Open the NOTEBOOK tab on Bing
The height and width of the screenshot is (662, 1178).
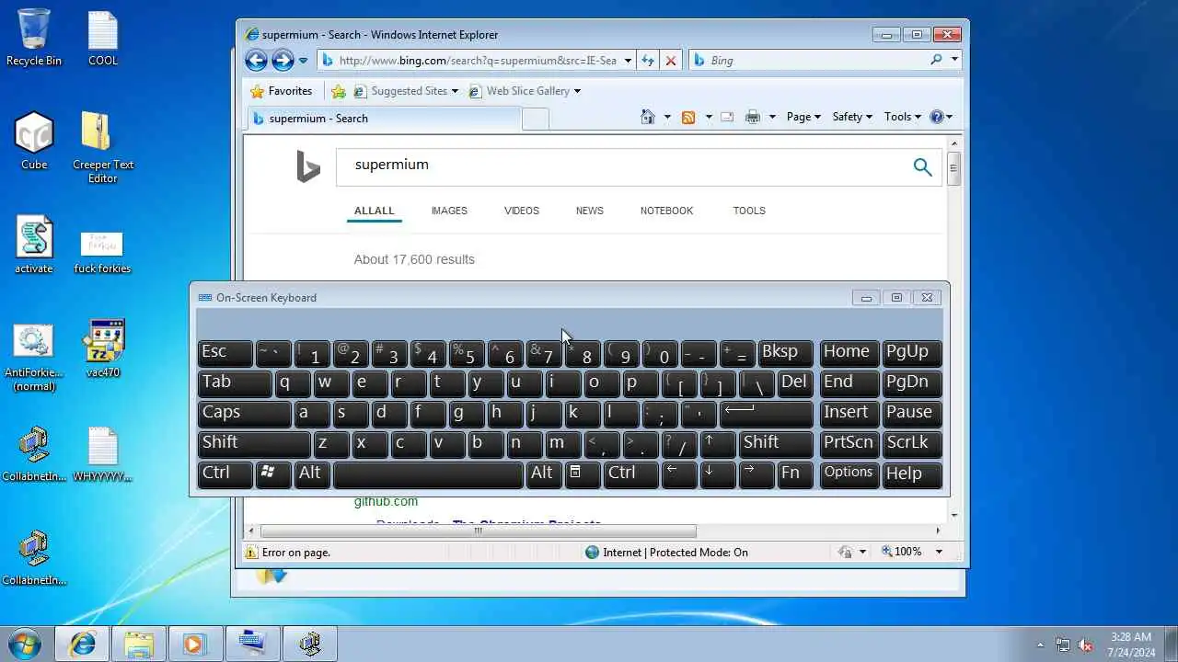coord(666,211)
